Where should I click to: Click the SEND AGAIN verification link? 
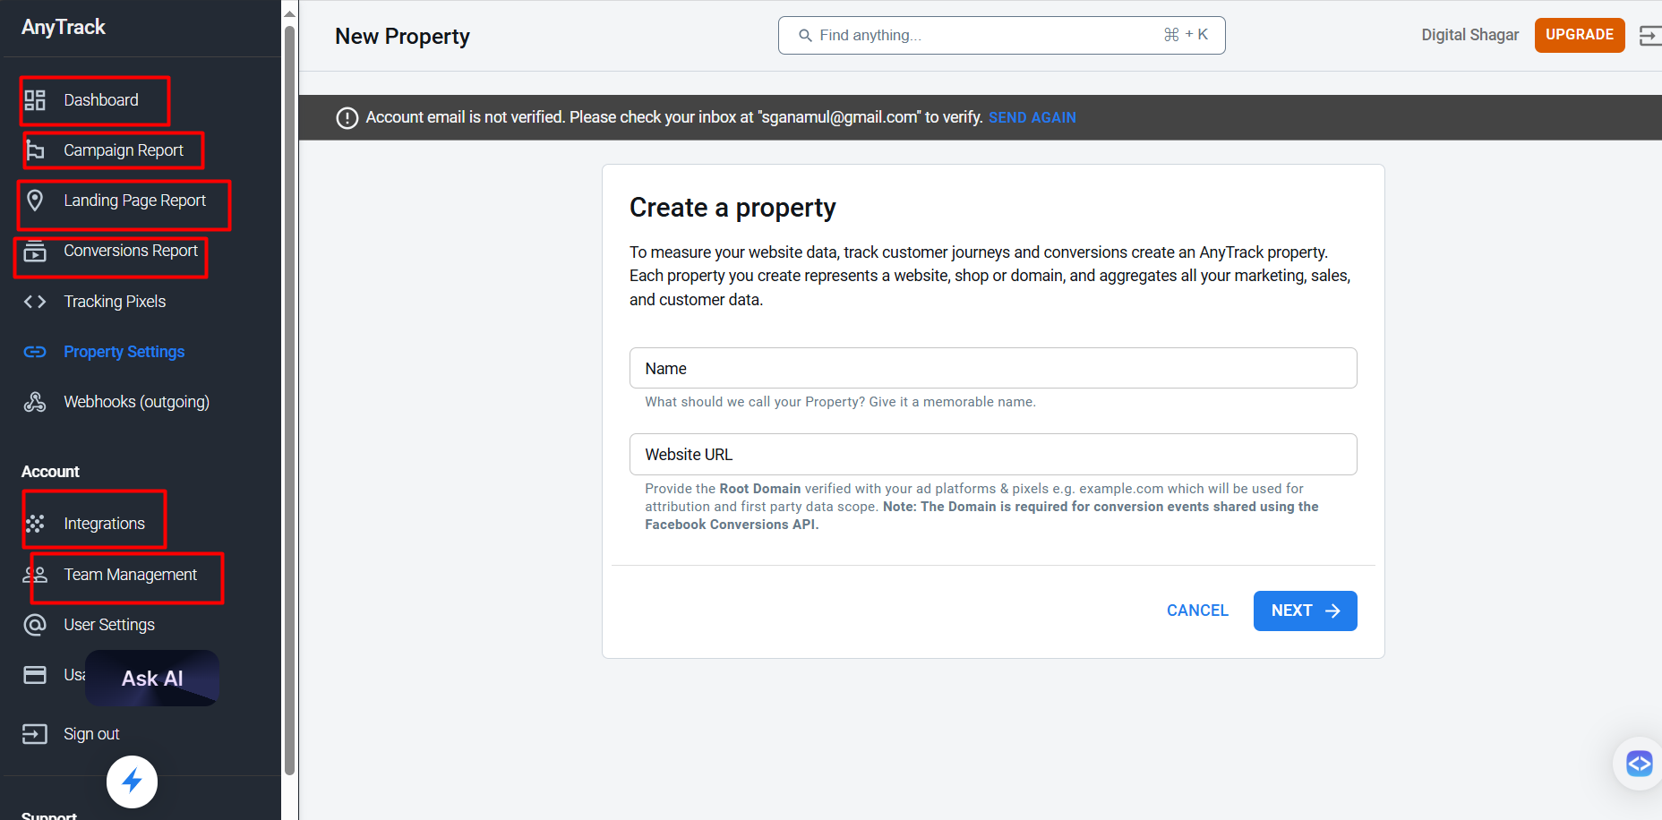coord(1032,118)
